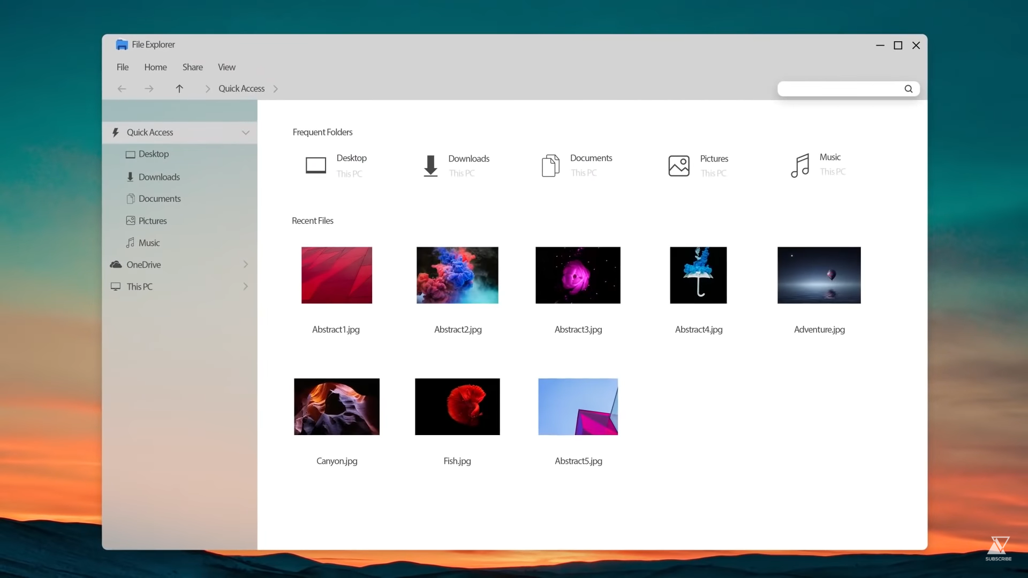Click the Abstract3.jpg file name

(578, 330)
